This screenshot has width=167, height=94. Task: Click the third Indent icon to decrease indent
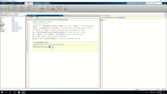tap(36, 10)
